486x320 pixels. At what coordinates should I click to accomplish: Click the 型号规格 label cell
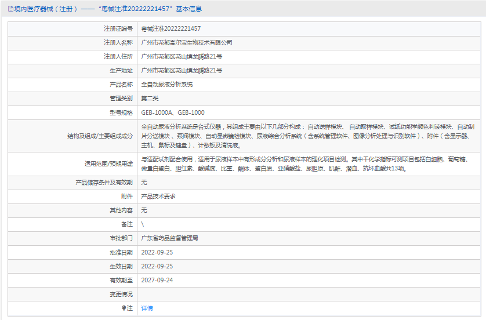(x=72, y=112)
